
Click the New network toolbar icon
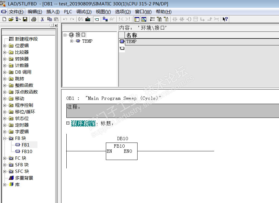pyautogui.click(x=153, y=19)
